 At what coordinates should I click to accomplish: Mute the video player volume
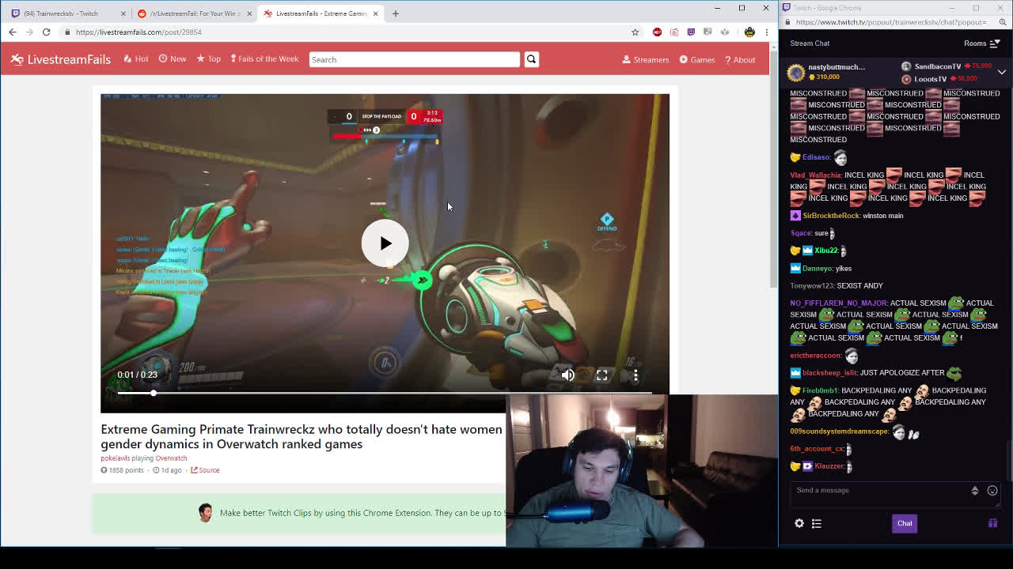[567, 375]
